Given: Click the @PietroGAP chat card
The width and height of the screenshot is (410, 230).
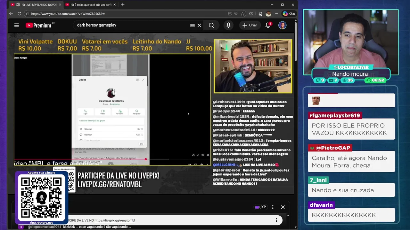Looking at the screenshot, I should [351, 158].
